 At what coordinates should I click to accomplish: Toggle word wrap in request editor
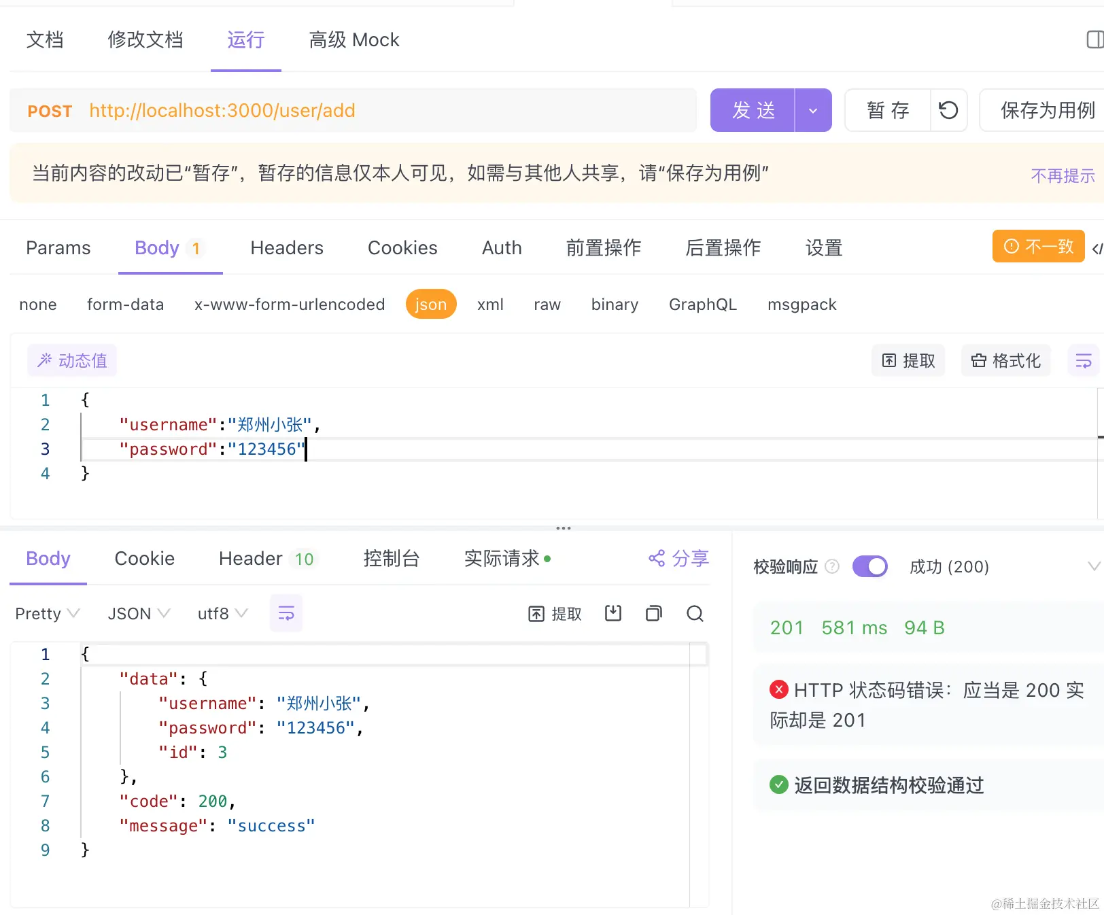(1084, 360)
